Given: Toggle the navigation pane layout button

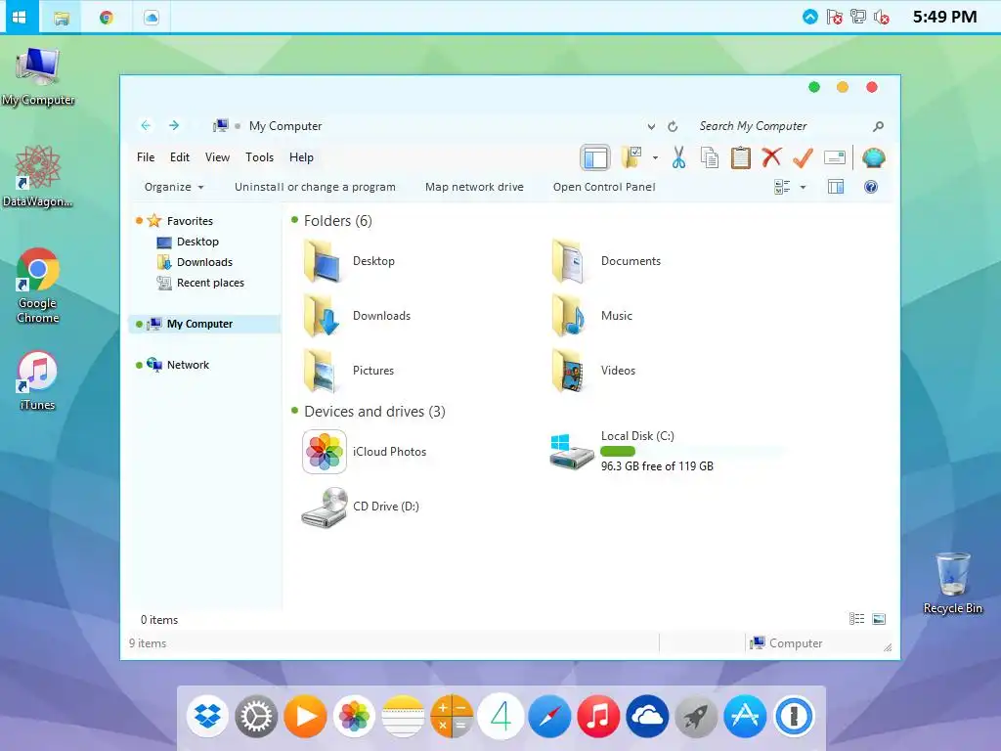Looking at the screenshot, I should [x=595, y=157].
